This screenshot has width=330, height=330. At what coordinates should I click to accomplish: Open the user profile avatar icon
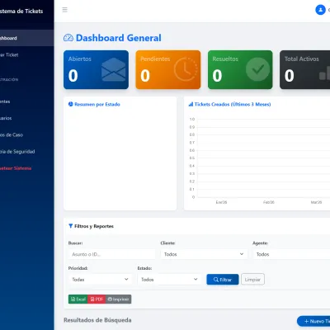click(x=320, y=10)
